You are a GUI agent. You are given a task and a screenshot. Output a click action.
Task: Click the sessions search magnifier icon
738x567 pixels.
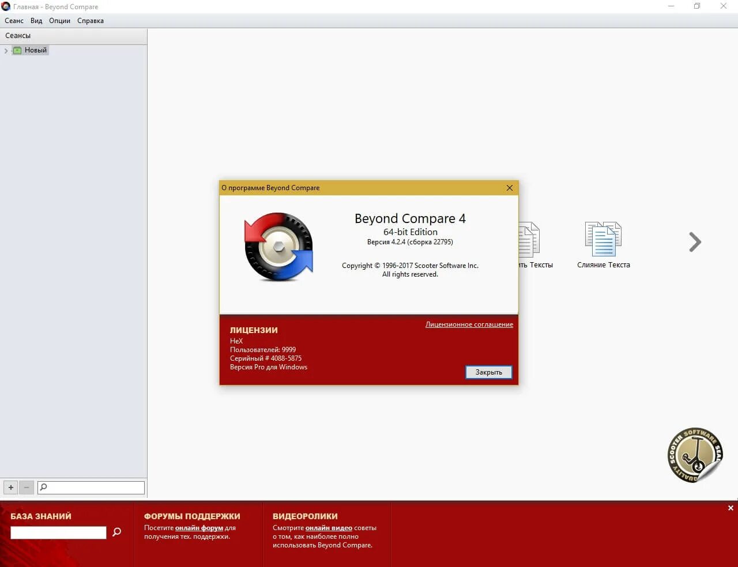tap(43, 487)
